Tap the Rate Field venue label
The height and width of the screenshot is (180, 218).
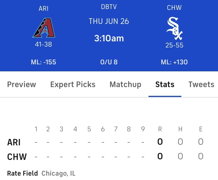point(22,173)
